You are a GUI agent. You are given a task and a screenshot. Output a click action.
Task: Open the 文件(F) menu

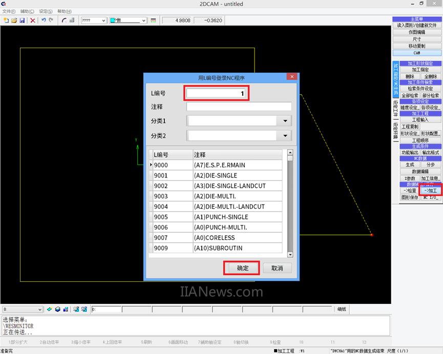tap(9, 11)
